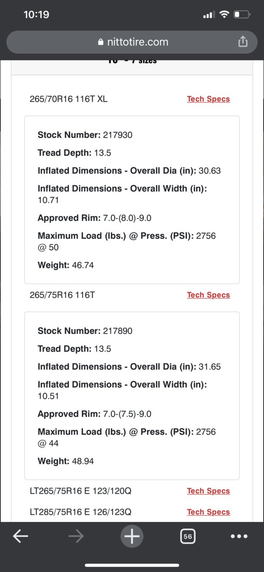Viewport: 264px width, 572px height.
Task: Tap the forward arrow in the bottom toolbar
Action: coord(76,536)
